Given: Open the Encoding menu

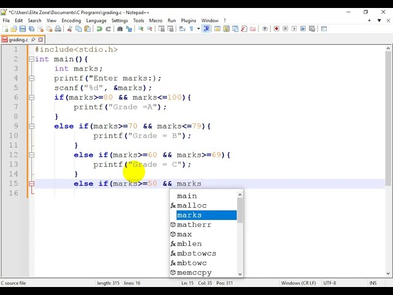Looking at the screenshot, I should pyautogui.click(x=71, y=20).
